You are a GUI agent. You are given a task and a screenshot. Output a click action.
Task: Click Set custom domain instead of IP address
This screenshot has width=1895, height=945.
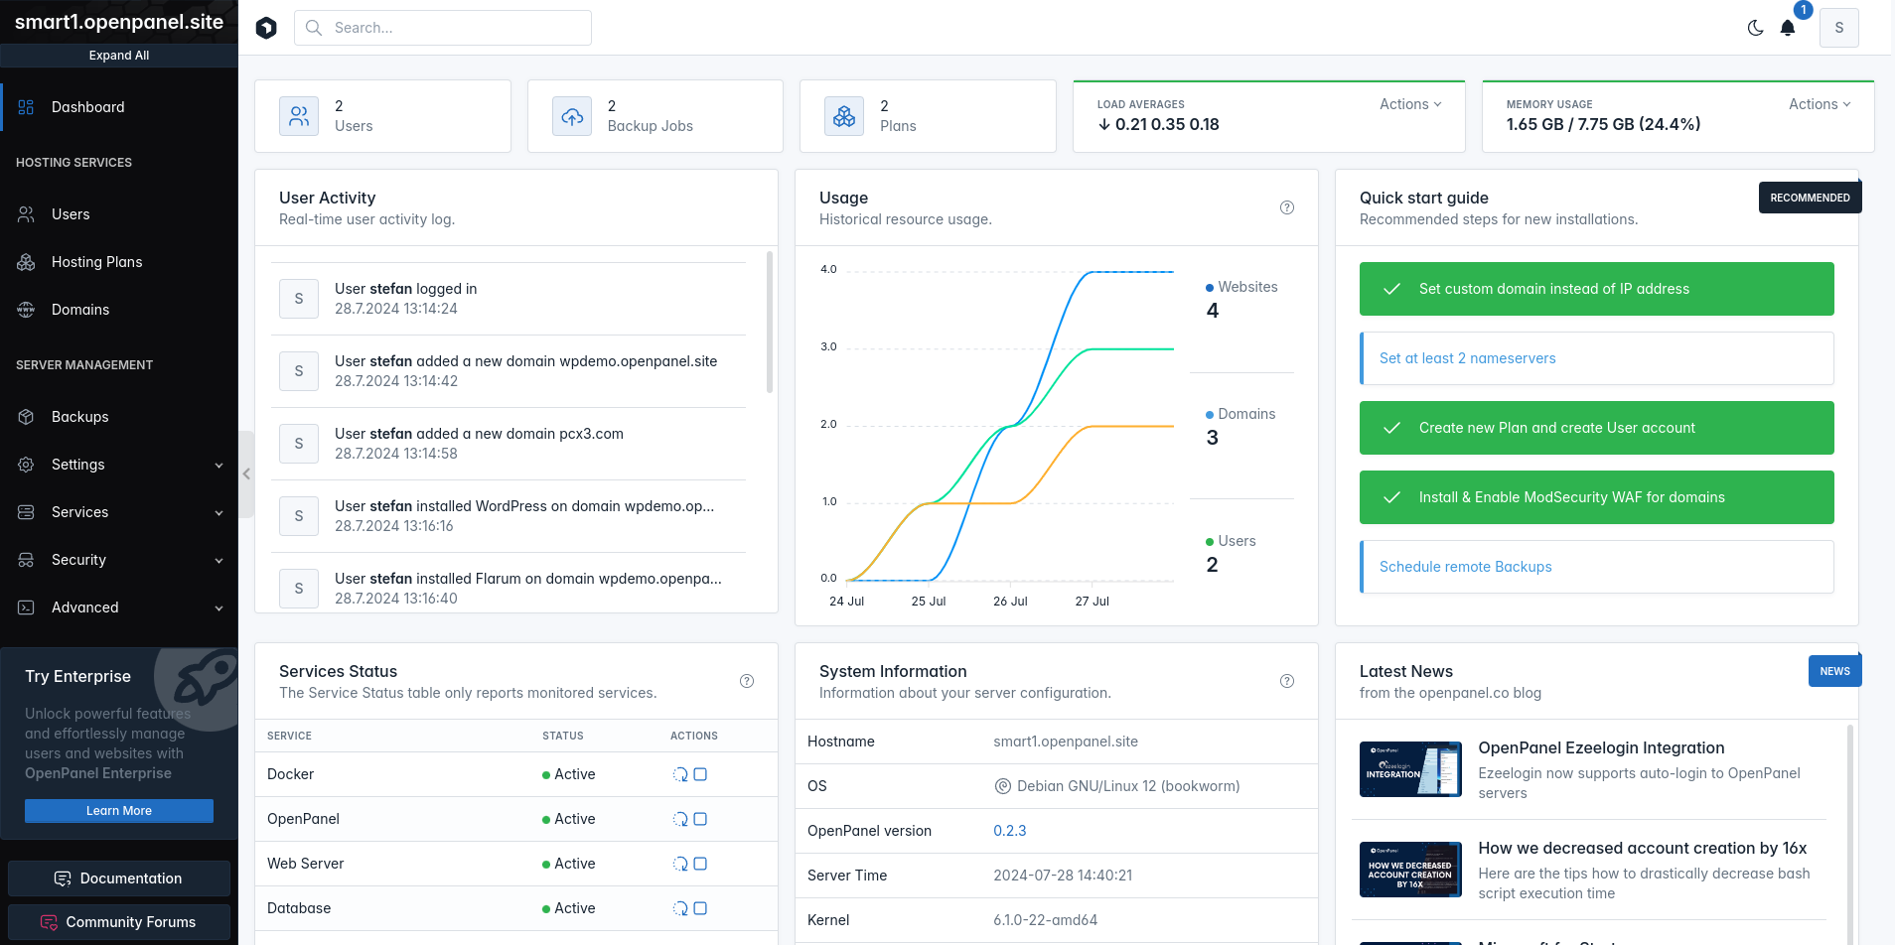(1596, 289)
